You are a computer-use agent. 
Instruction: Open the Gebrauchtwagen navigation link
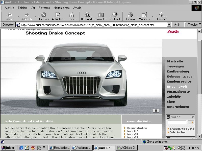(x=181, y=77)
